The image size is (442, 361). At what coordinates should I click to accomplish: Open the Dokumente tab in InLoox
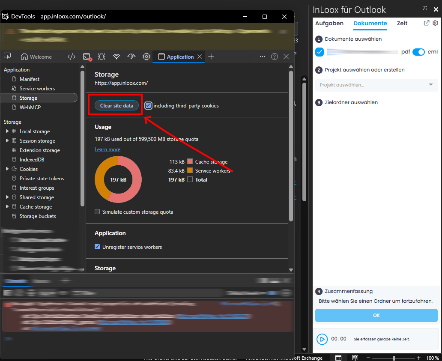click(x=370, y=24)
